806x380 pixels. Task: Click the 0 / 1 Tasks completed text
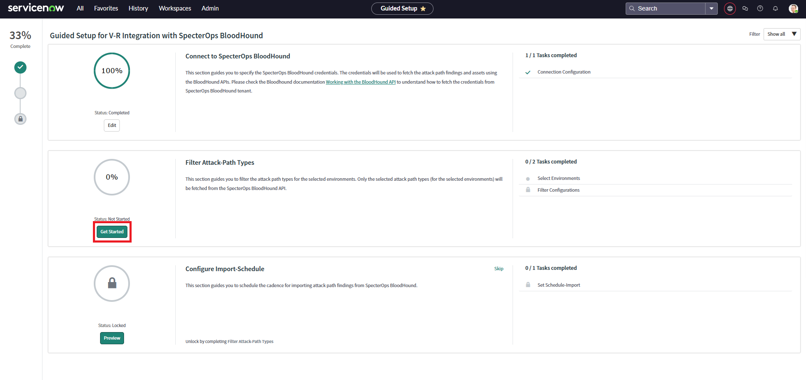[551, 268]
